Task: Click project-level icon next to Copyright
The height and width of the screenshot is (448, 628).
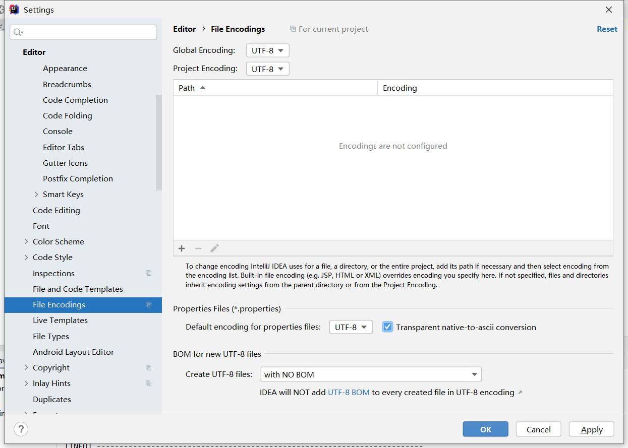Action: [x=148, y=367]
